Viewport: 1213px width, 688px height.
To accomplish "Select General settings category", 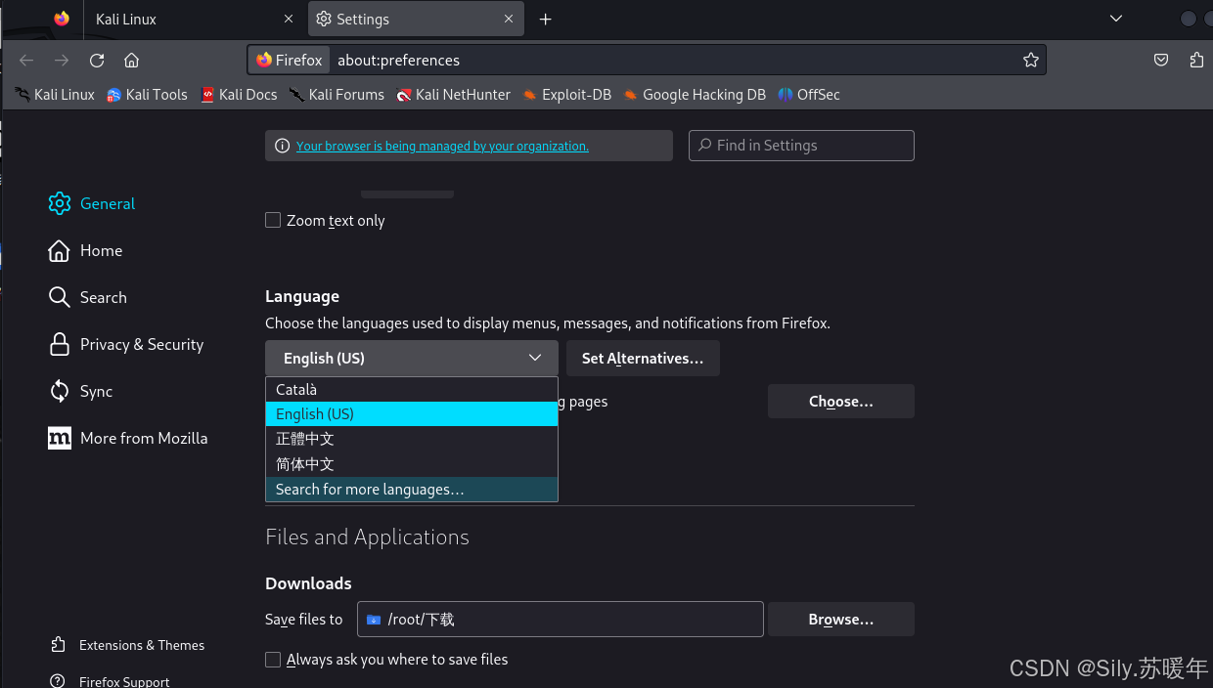I will (92, 203).
